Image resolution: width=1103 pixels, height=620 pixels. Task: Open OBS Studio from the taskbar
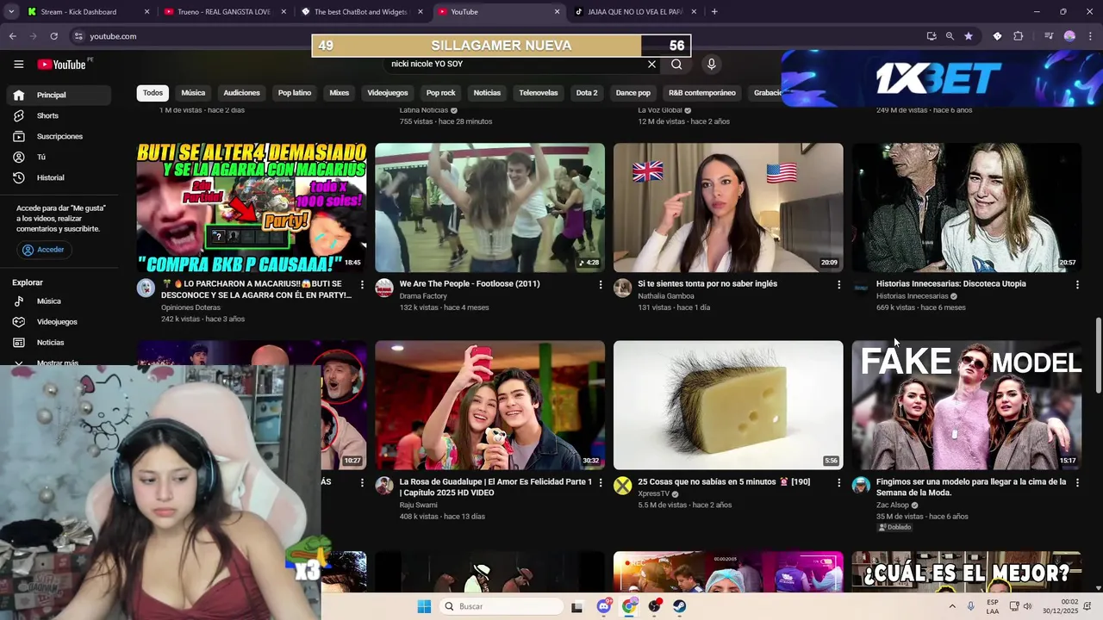tap(655, 606)
